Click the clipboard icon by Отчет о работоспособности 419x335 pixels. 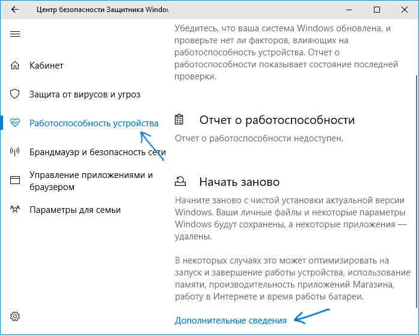[x=179, y=120]
